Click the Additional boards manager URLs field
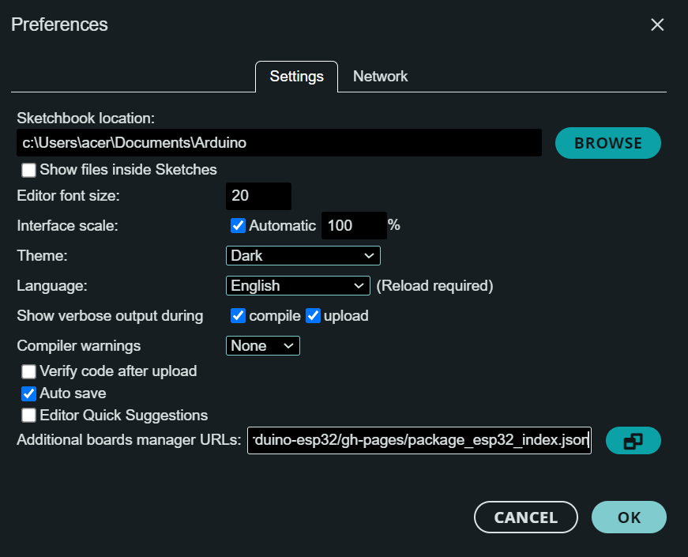The height and width of the screenshot is (557, 688). [419, 441]
